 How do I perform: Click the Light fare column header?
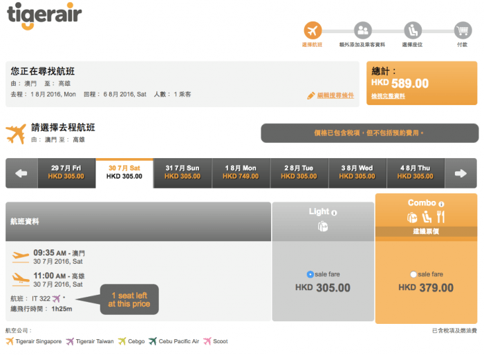[x=323, y=222]
